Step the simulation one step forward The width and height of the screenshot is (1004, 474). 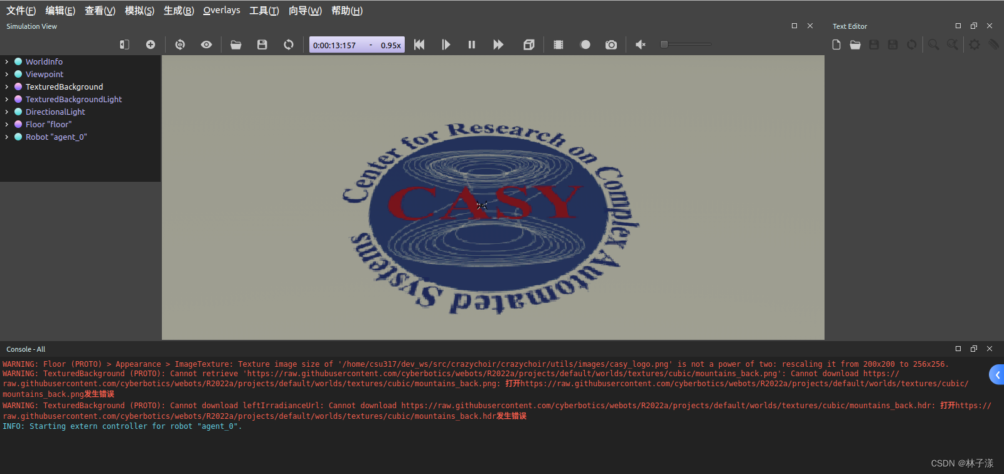click(x=446, y=45)
